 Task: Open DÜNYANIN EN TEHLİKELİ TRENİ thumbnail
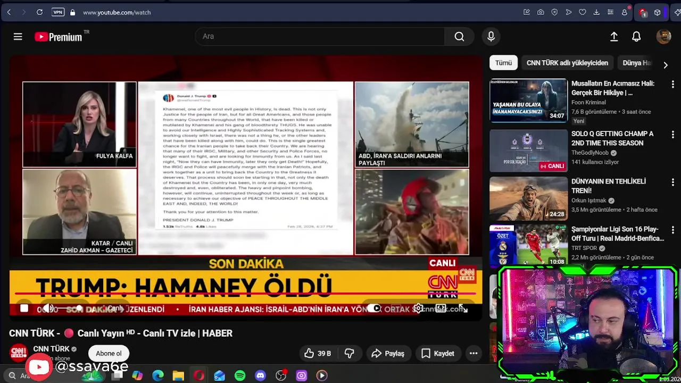point(528,198)
